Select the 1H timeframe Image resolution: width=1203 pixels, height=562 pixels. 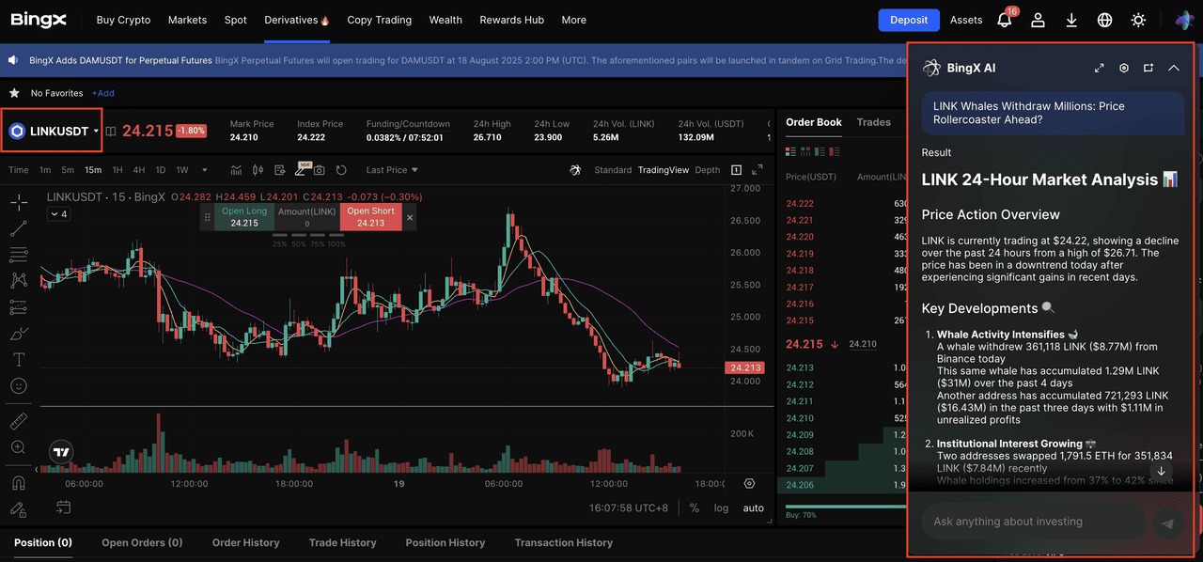tap(117, 170)
